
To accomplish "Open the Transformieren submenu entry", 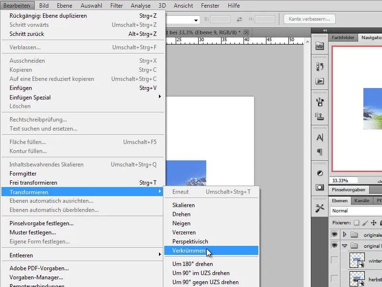I will point(83,192).
